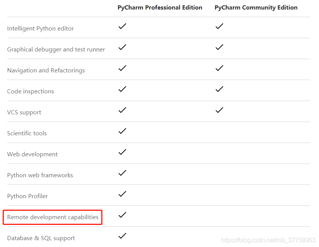The height and width of the screenshot is (247, 319).
Task: Select the Web development row label
Action: (x=32, y=154)
